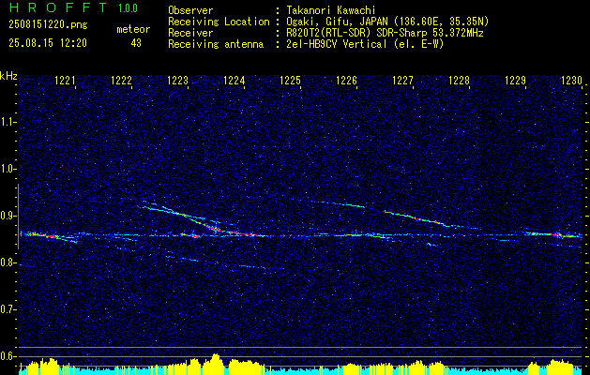
Task: Click the observer name Takanori Kawachi
Action: click(x=331, y=10)
